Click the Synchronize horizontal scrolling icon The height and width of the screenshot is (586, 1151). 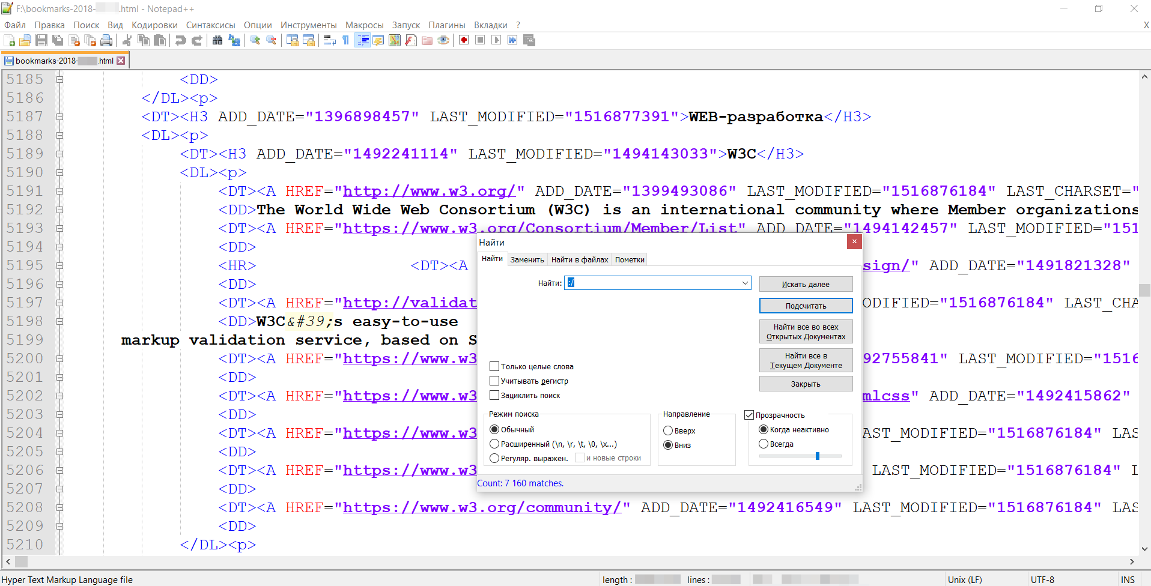click(x=309, y=40)
